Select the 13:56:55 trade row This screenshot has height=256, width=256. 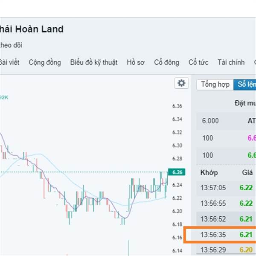226,204
